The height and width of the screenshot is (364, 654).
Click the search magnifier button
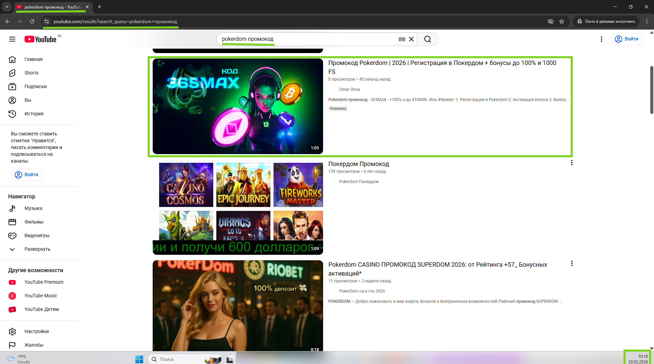pos(428,39)
